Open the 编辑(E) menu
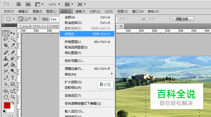This screenshot has height=117, width=211. pos(23,12)
